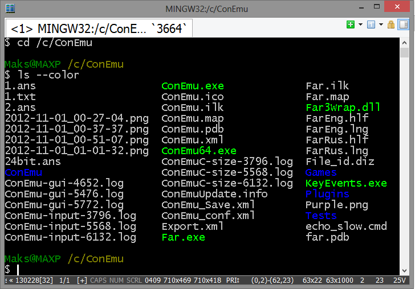Click the Purple.png file name
This screenshot has height=289, width=415.
pos(337,205)
